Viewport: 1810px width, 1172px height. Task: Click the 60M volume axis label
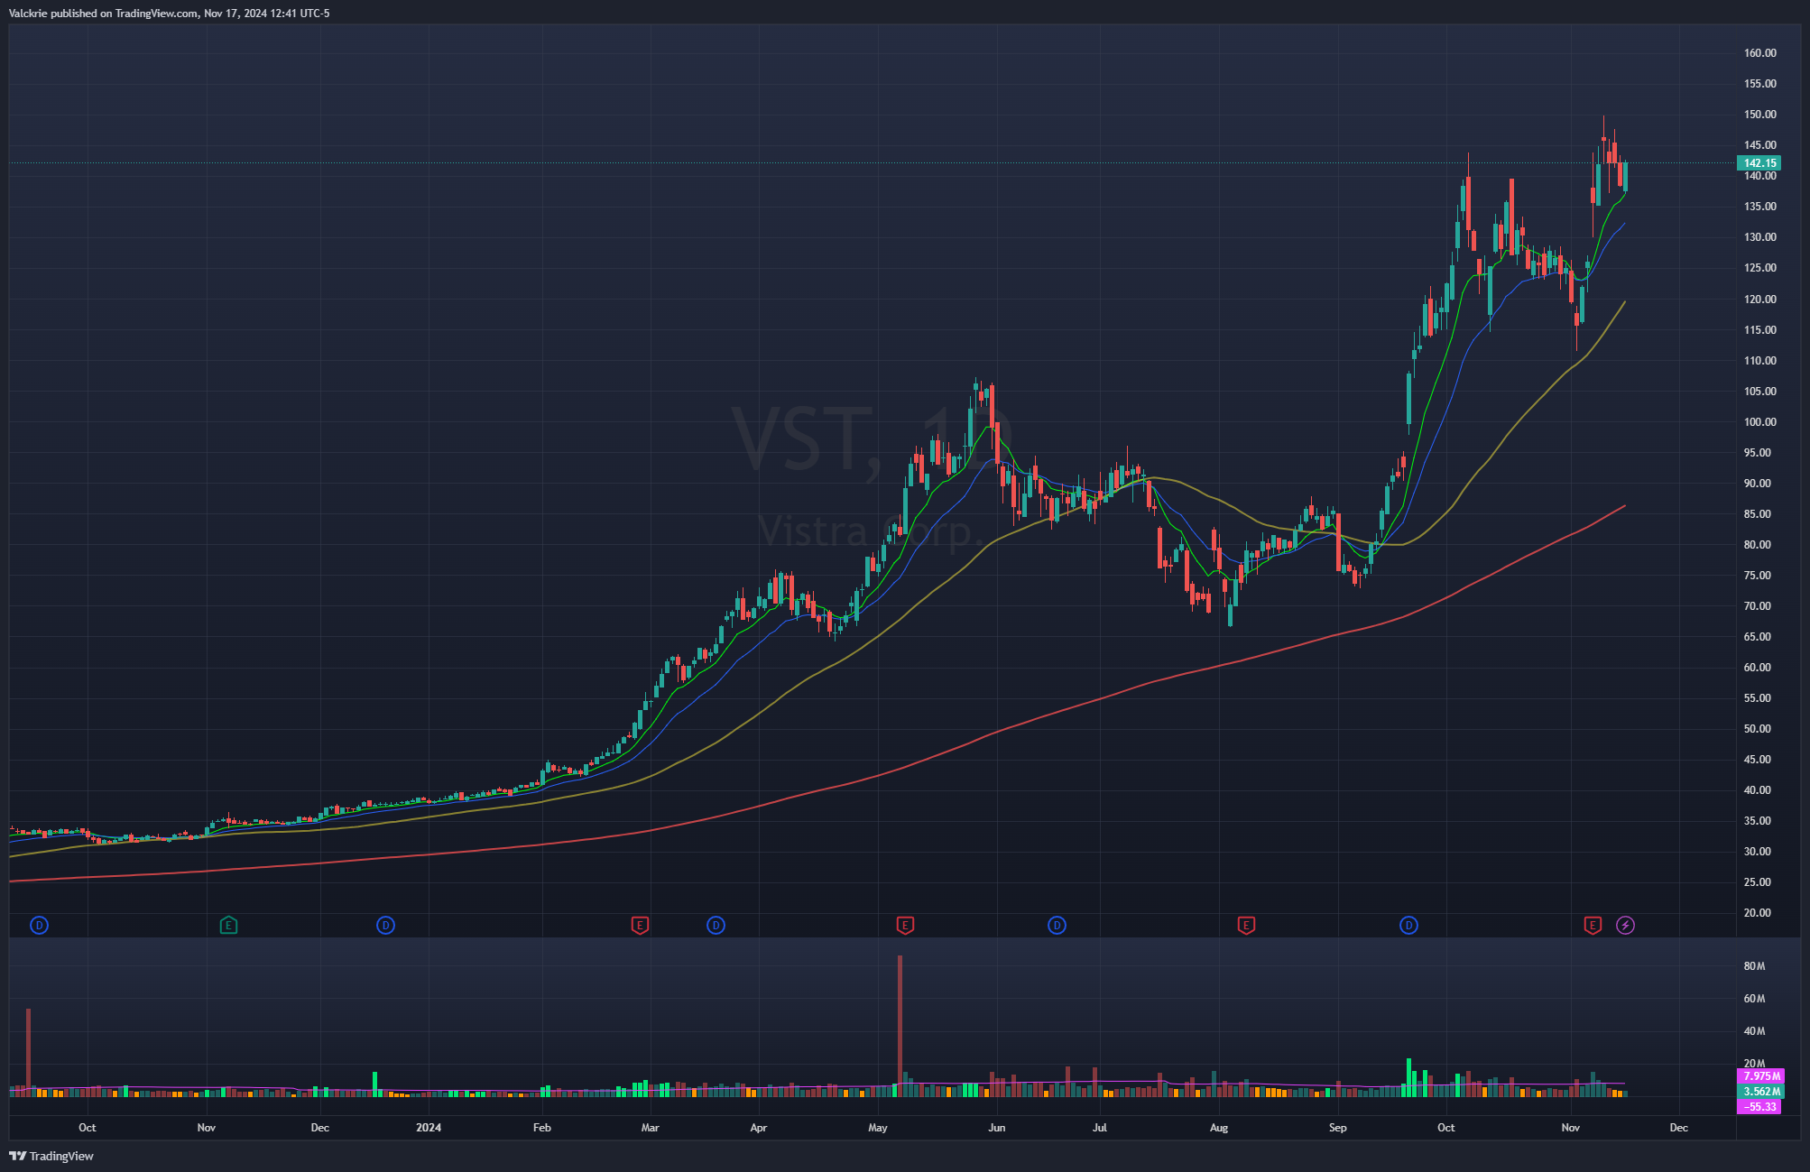pos(1754,999)
